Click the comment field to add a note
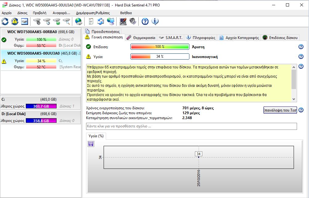 coord(191,126)
